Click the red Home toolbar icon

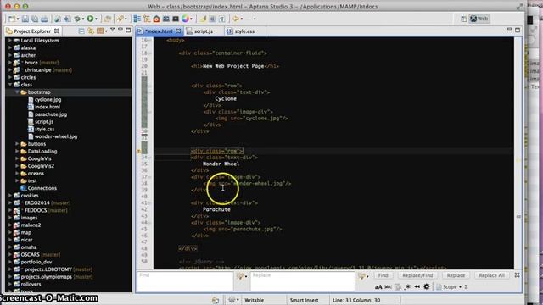coord(156,19)
